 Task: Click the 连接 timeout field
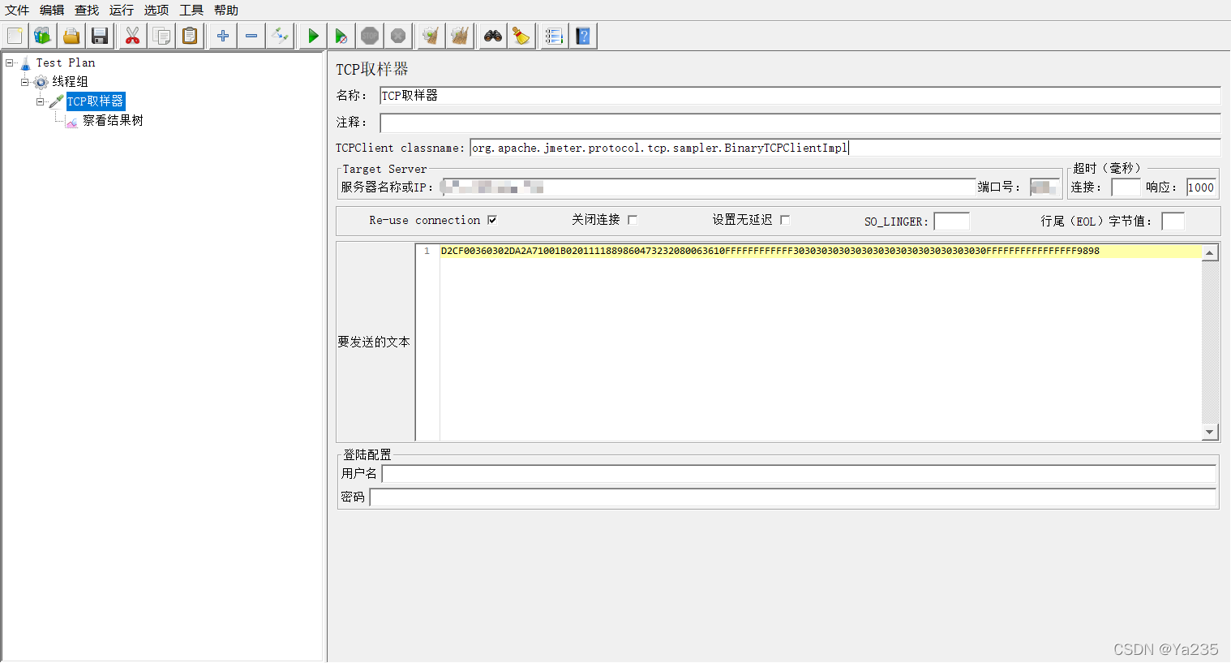[x=1126, y=187]
